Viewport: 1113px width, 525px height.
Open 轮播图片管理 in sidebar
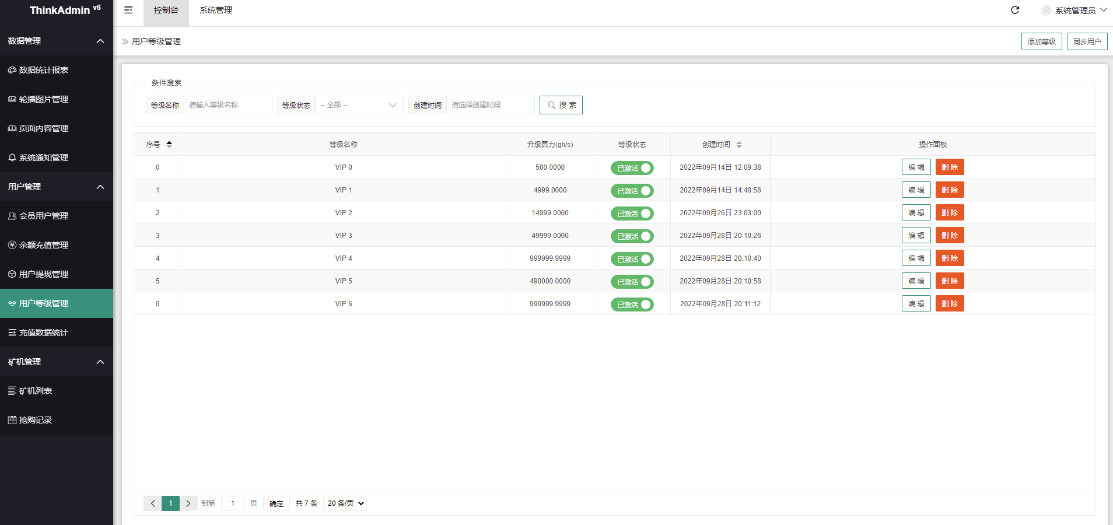44,99
